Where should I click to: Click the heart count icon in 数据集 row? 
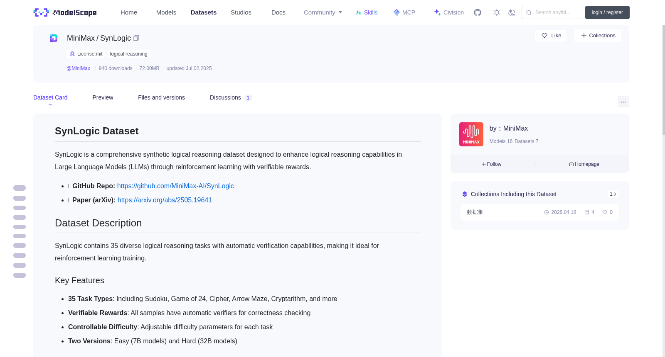[x=605, y=212]
